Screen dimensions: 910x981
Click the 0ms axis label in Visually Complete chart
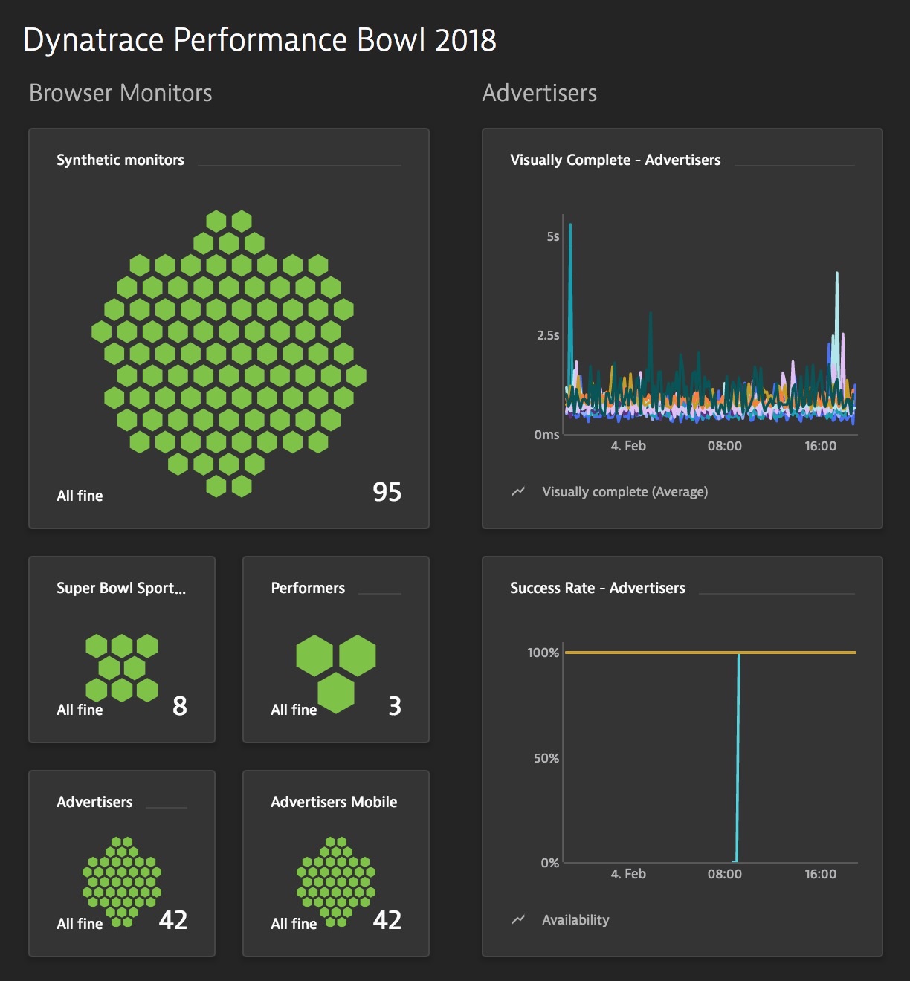coord(546,435)
